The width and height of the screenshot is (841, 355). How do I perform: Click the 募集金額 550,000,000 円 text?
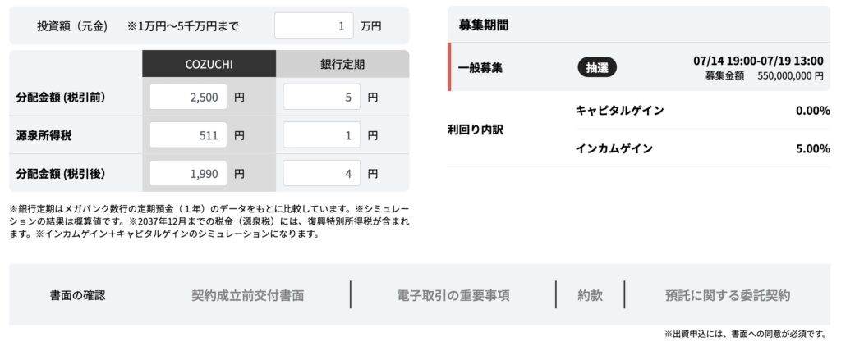(x=764, y=76)
